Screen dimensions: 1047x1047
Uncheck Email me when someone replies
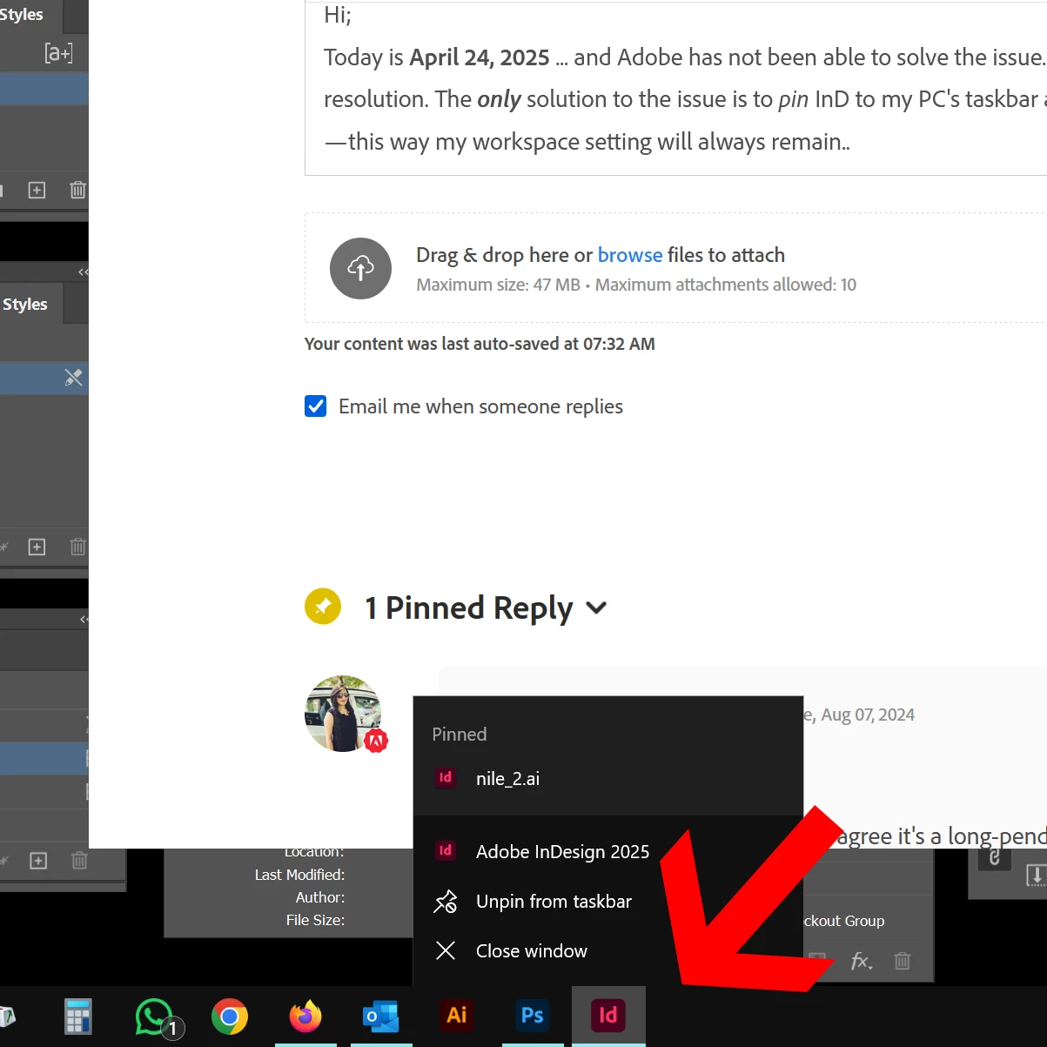pyautogui.click(x=315, y=406)
